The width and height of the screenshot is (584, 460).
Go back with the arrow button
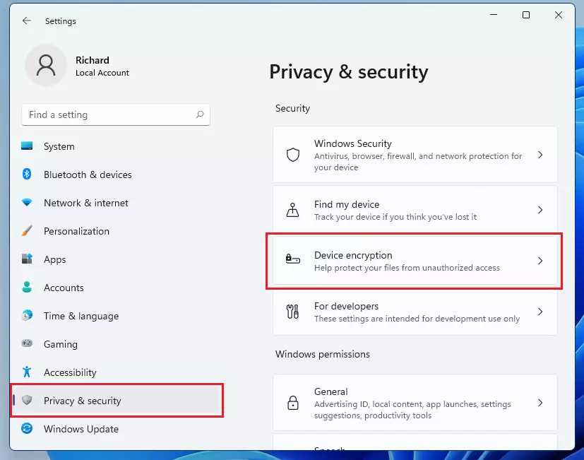coord(26,21)
